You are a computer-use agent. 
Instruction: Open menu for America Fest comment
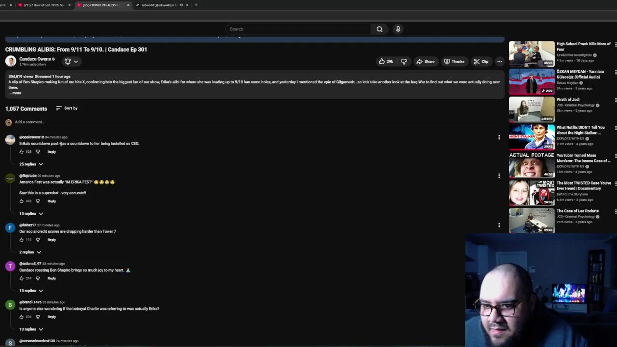[499, 176]
